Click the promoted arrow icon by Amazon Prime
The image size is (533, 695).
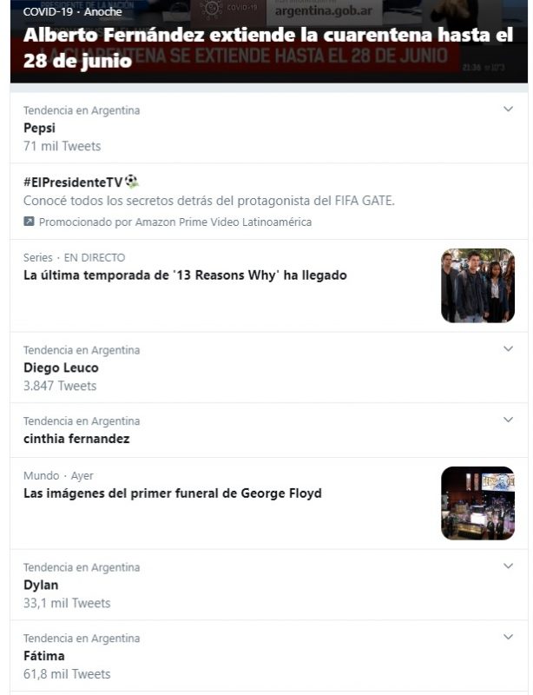point(29,222)
